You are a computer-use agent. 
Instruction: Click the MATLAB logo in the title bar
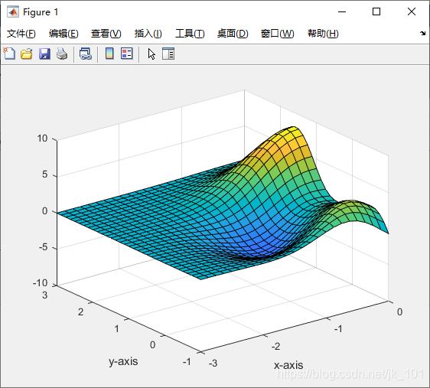tap(13, 11)
